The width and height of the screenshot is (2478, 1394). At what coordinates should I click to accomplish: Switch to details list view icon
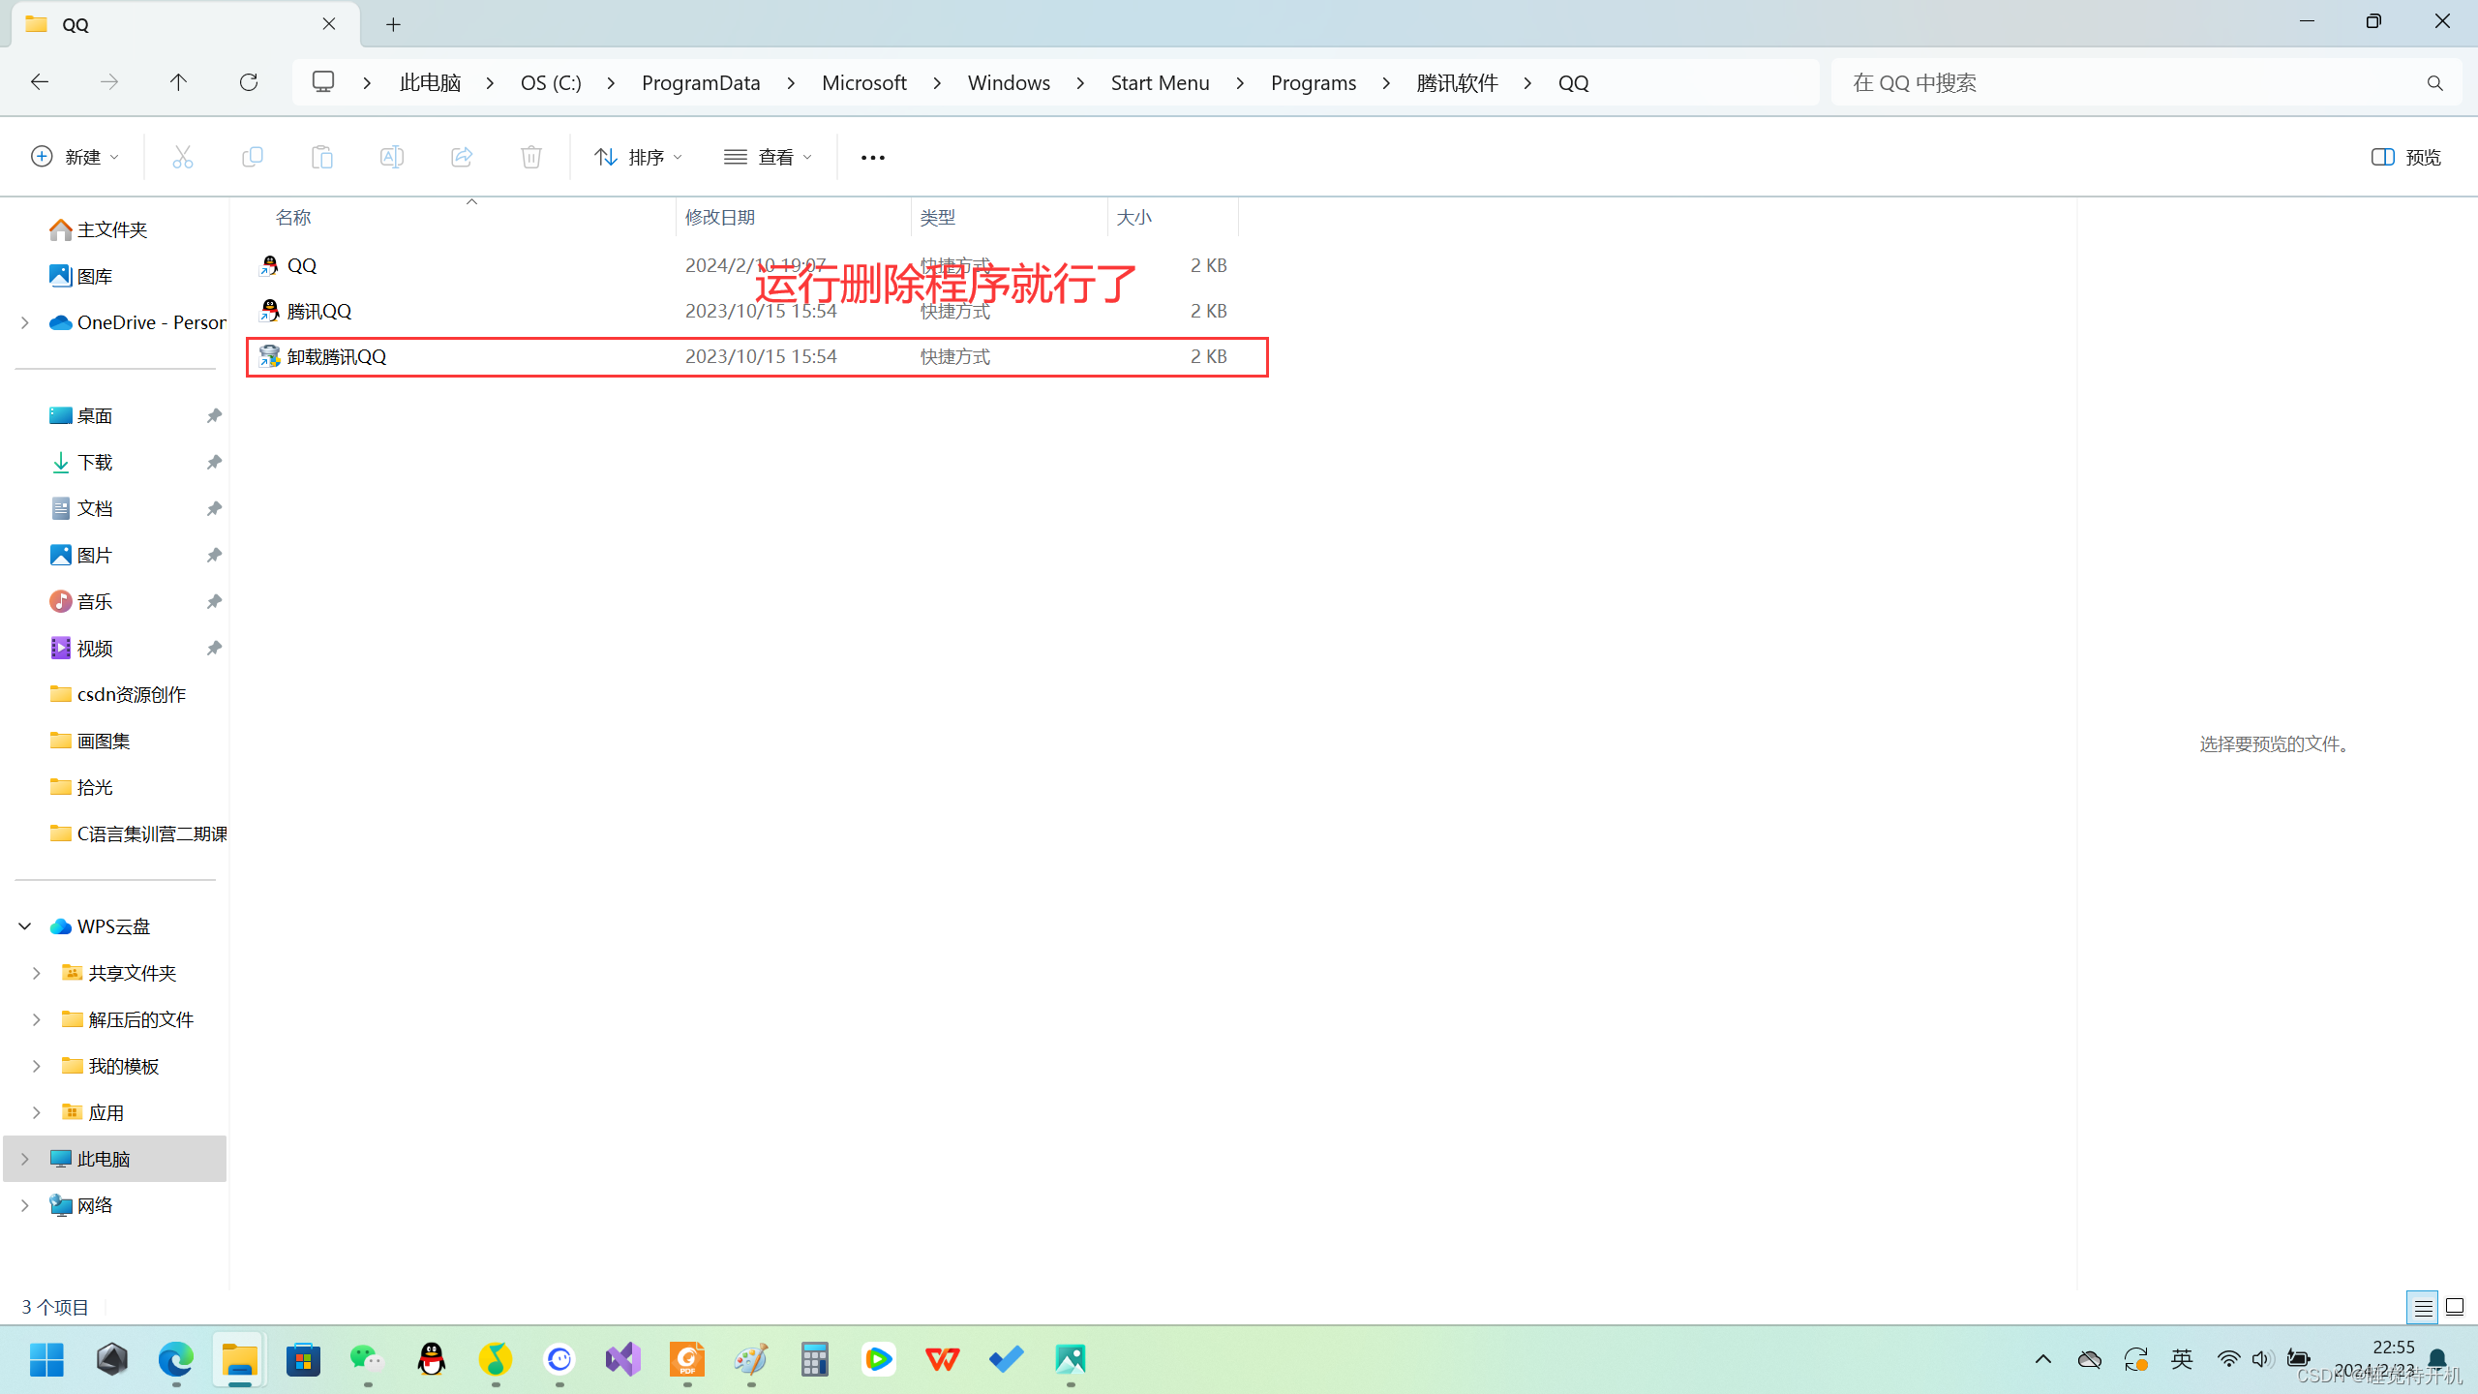pos(2423,1308)
